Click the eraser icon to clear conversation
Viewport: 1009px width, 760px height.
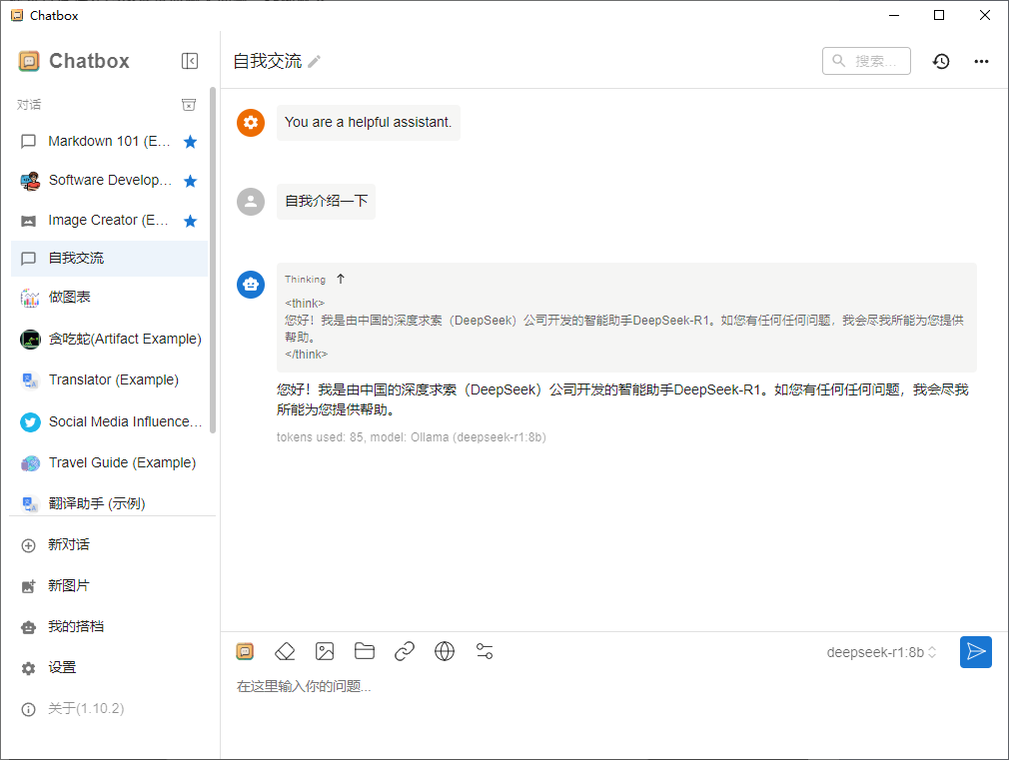point(285,652)
